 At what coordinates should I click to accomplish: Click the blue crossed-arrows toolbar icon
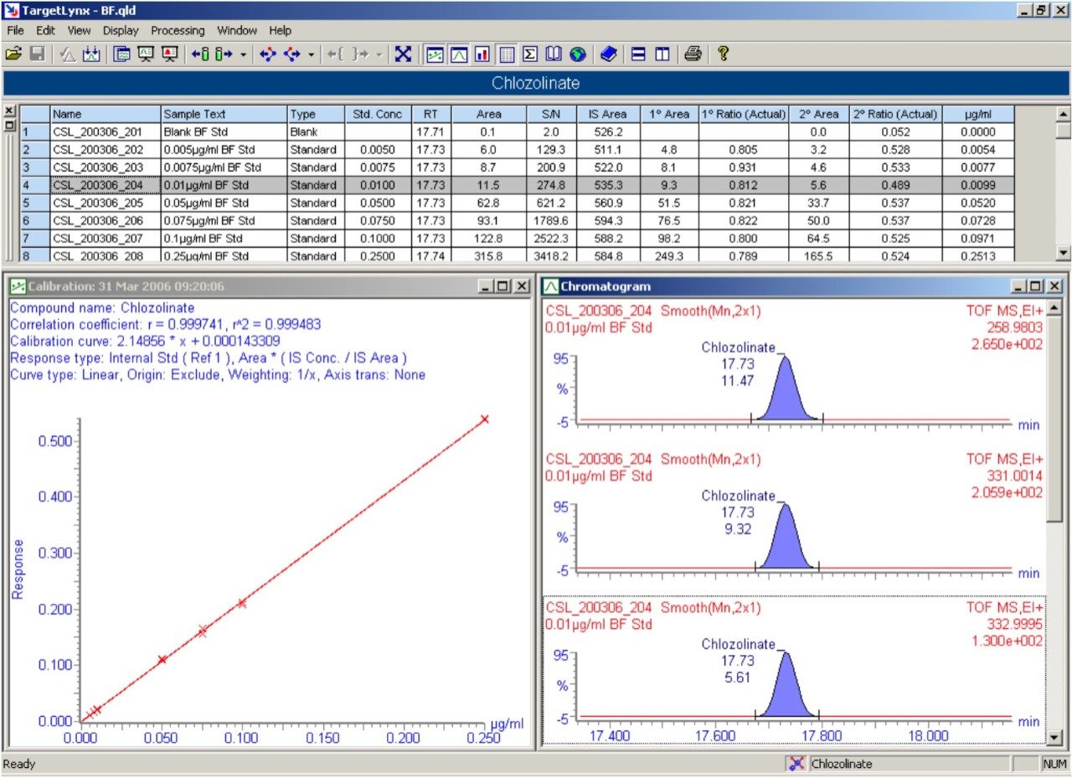point(404,54)
